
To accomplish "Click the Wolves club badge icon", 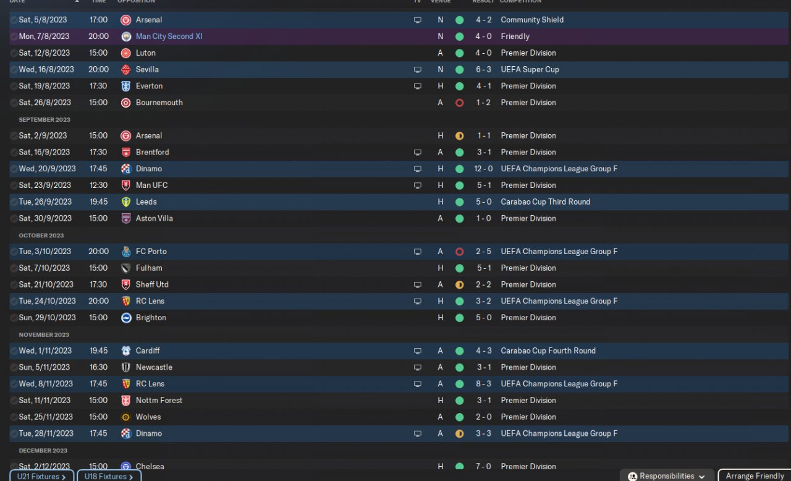I will pos(126,417).
